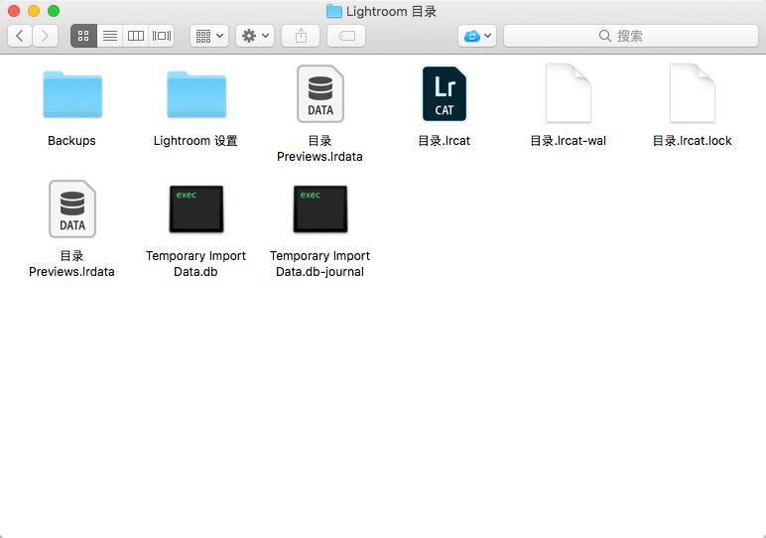Select the second-row 目录 Previews.lrdata DATA icon
The image size is (766, 538).
[72, 209]
